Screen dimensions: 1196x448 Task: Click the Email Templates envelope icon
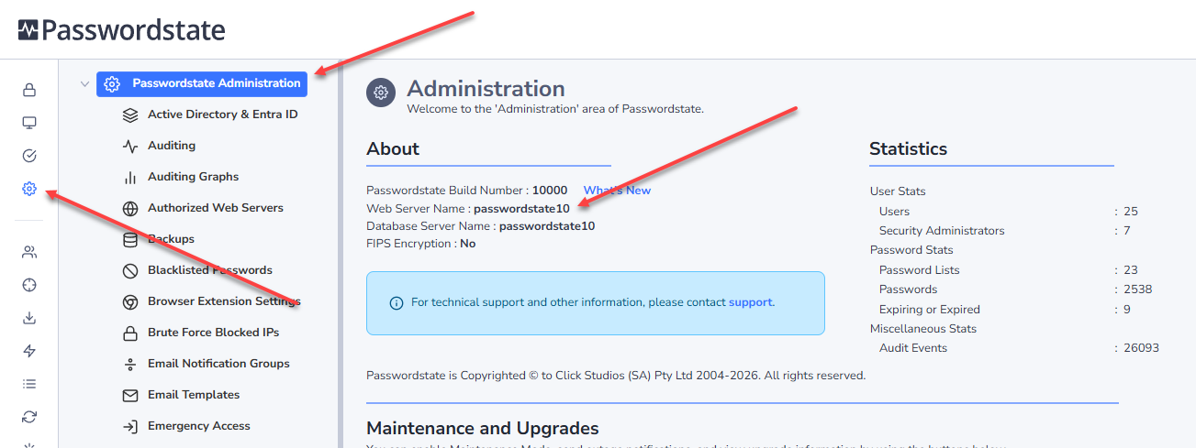point(130,395)
